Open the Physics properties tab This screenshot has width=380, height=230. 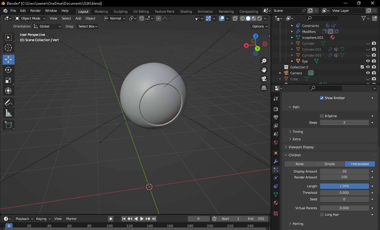click(276, 178)
